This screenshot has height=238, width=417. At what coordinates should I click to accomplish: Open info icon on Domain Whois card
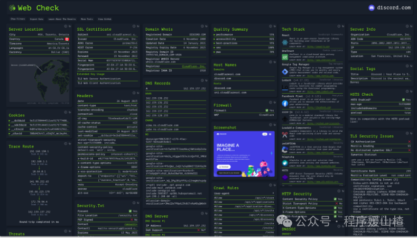(202, 26)
